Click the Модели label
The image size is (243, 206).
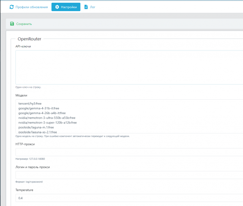[x=21, y=95]
